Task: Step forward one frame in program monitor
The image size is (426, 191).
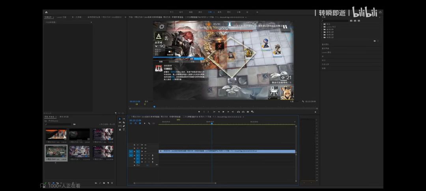Action: (228, 112)
